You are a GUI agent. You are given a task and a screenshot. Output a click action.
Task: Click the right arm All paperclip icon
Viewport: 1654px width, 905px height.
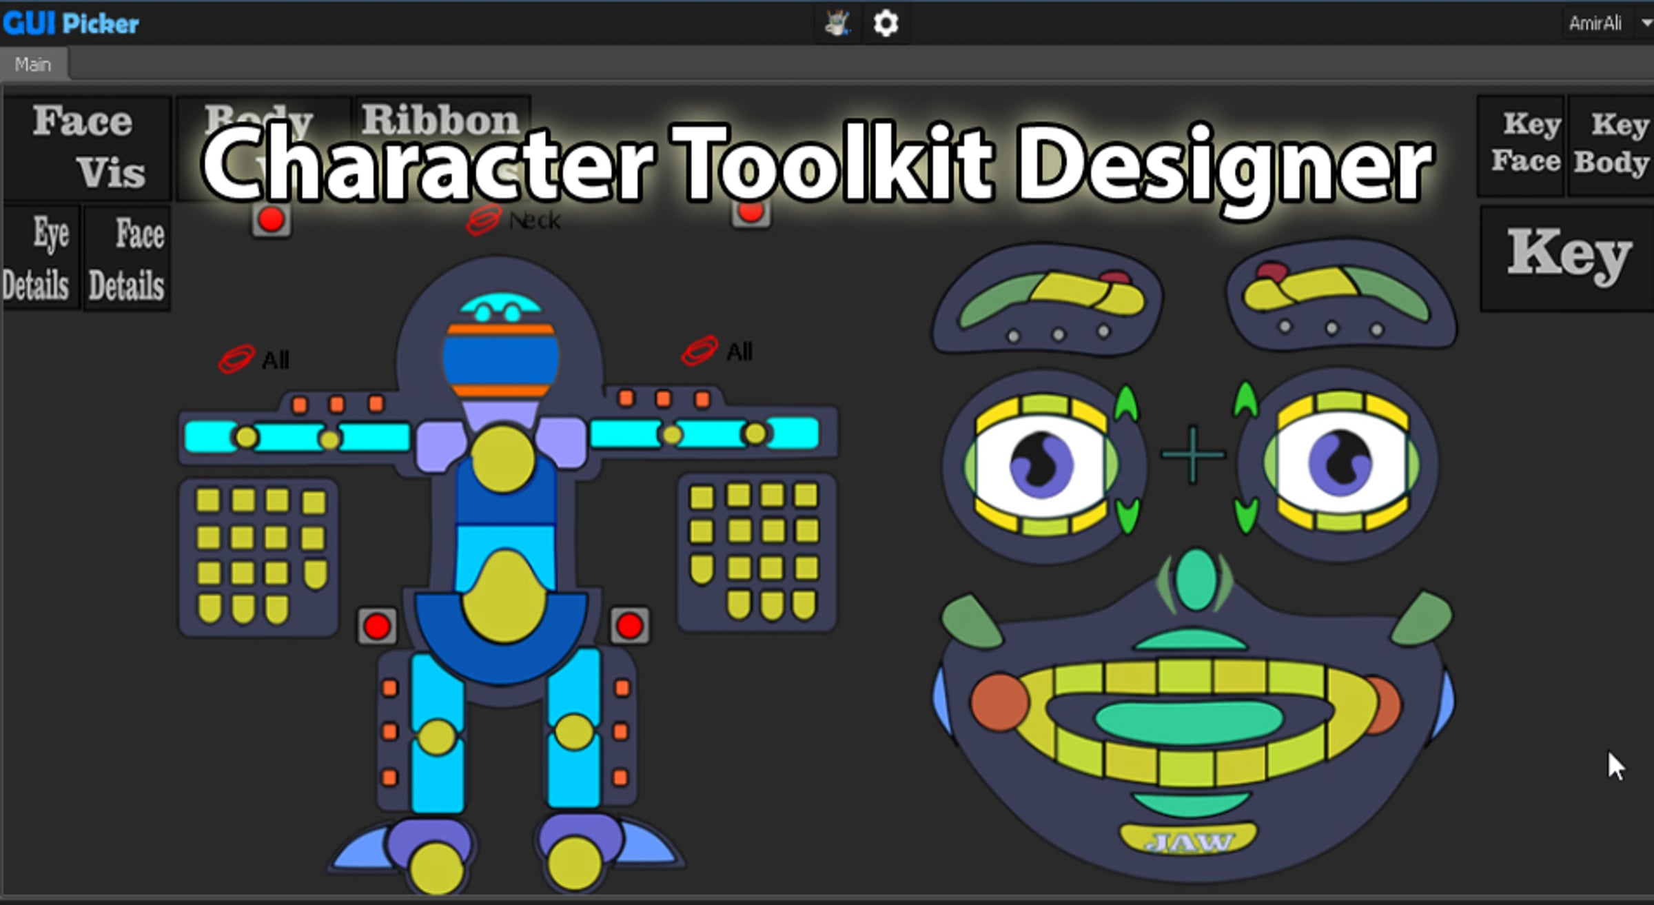point(700,352)
